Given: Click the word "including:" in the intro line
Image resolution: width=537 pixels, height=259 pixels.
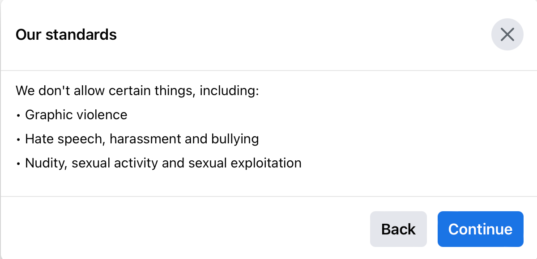Looking at the screenshot, I should (x=230, y=91).
